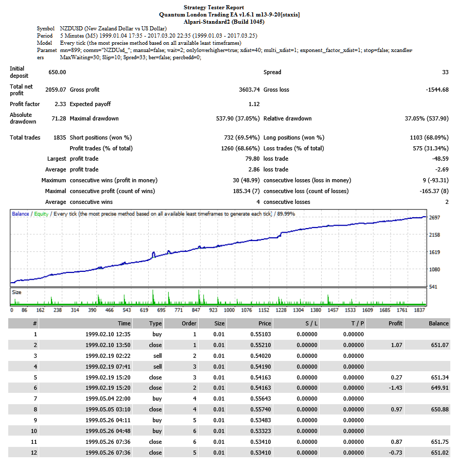Click 'Alpari-Standard2 (Build 1045)' text
The height and width of the screenshot is (467, 457).
224,22
